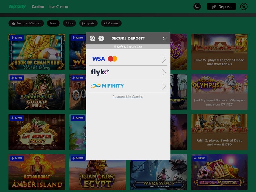
Task: Open the search magnifier icon in header
Action: (197, 6)
